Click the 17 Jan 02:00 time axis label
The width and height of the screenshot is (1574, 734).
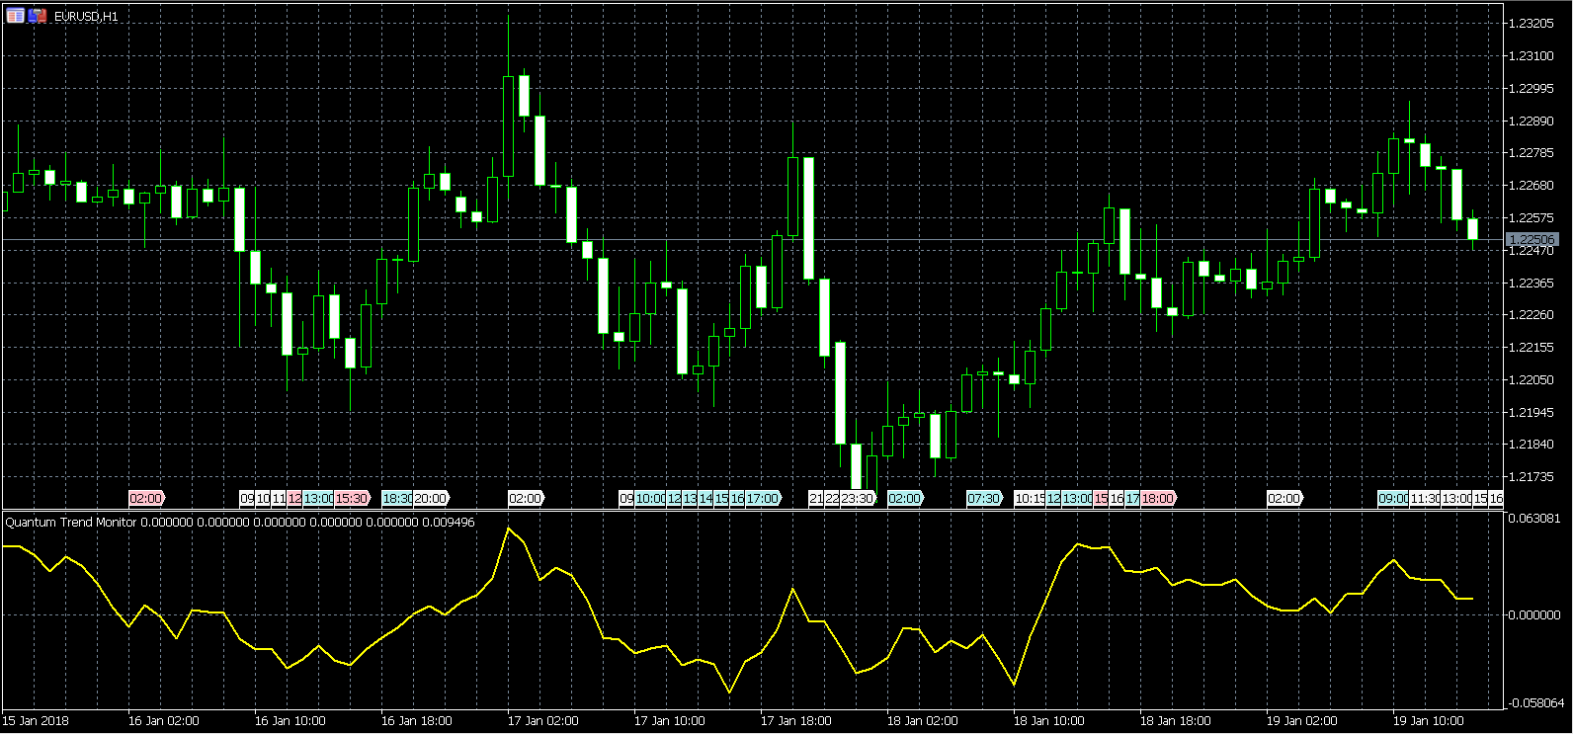click(542, 720)
